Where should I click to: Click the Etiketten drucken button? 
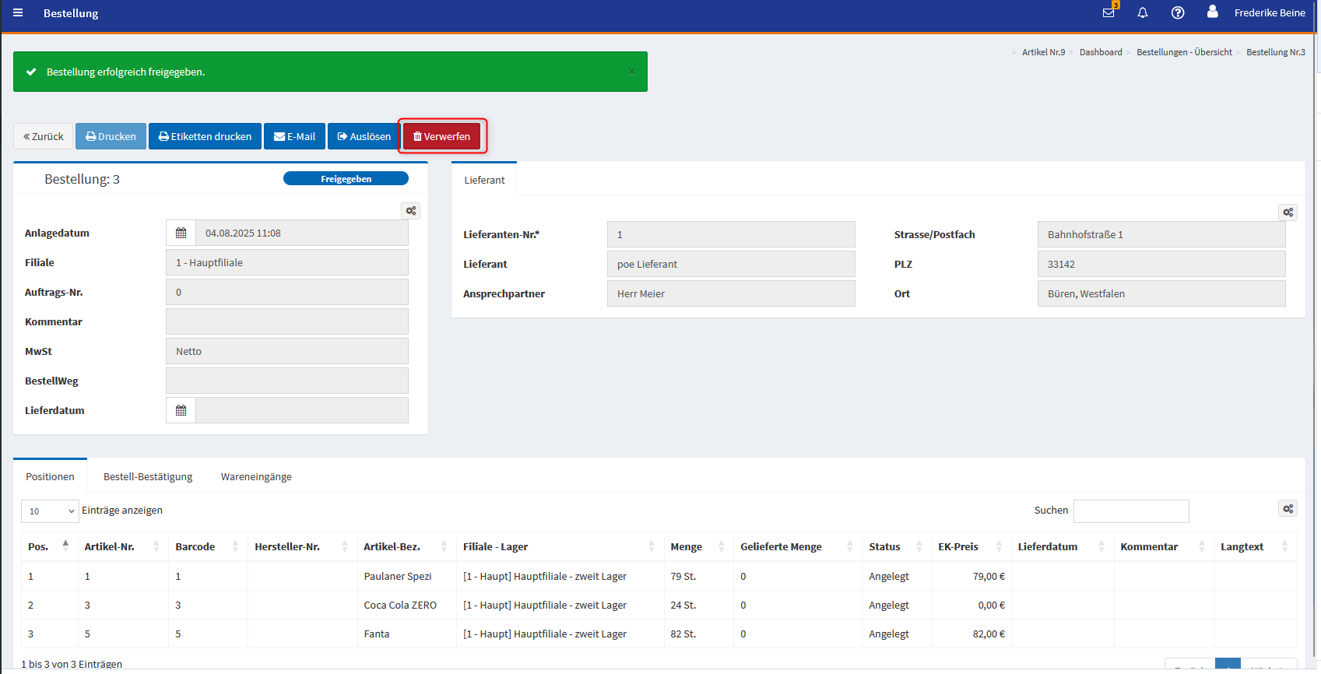click(x=205, y=136)
